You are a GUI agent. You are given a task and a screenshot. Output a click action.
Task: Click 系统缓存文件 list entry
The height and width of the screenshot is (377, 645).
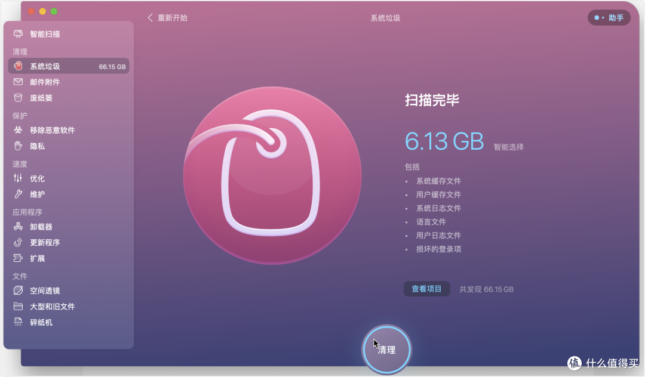coord(438,181)
